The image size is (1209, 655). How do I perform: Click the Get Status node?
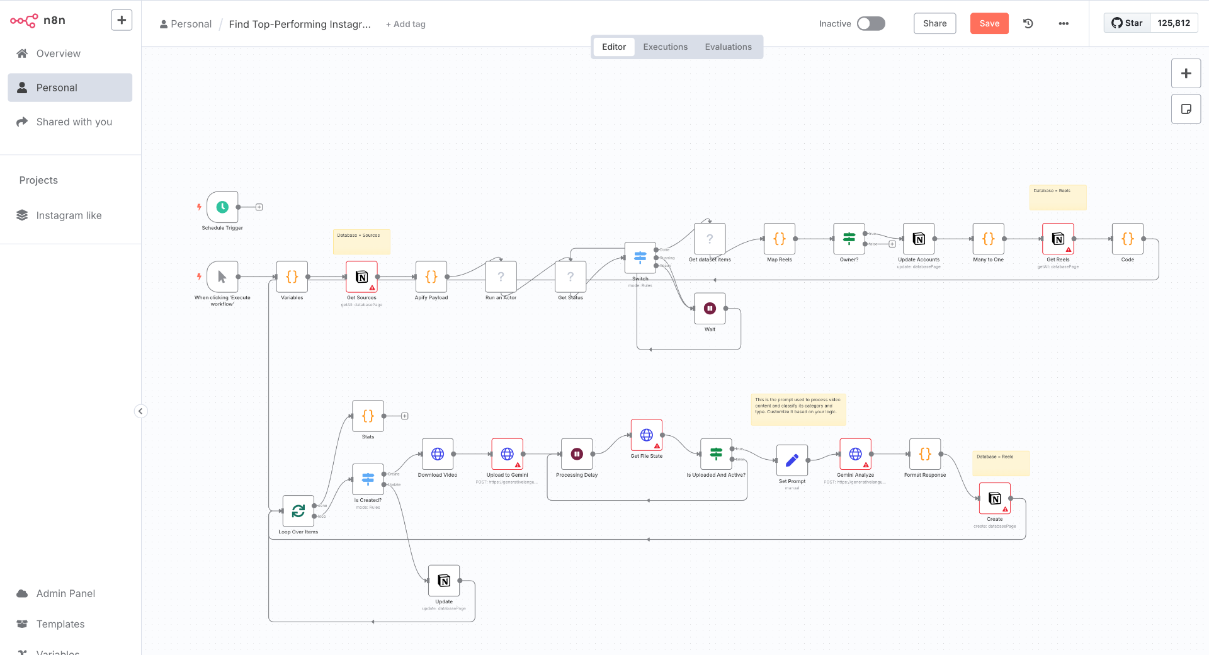tap(570, 276)
